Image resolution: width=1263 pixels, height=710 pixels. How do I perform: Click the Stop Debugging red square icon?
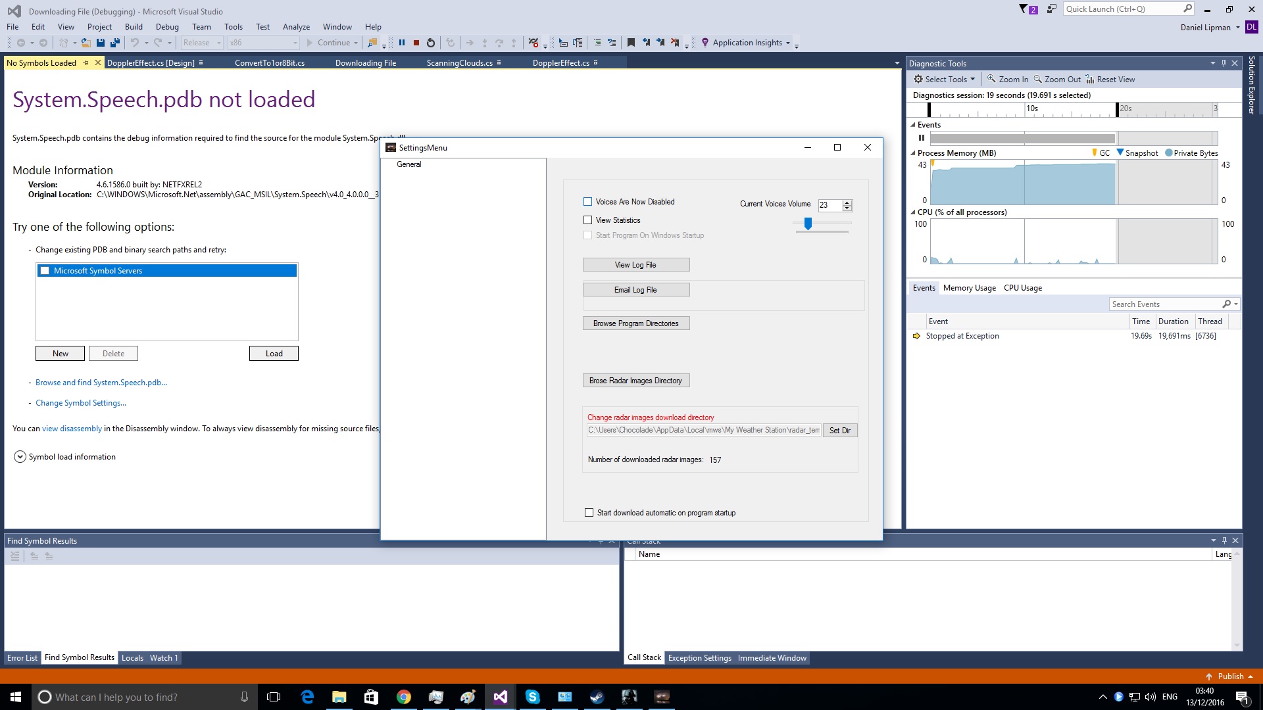click(416, 43)
